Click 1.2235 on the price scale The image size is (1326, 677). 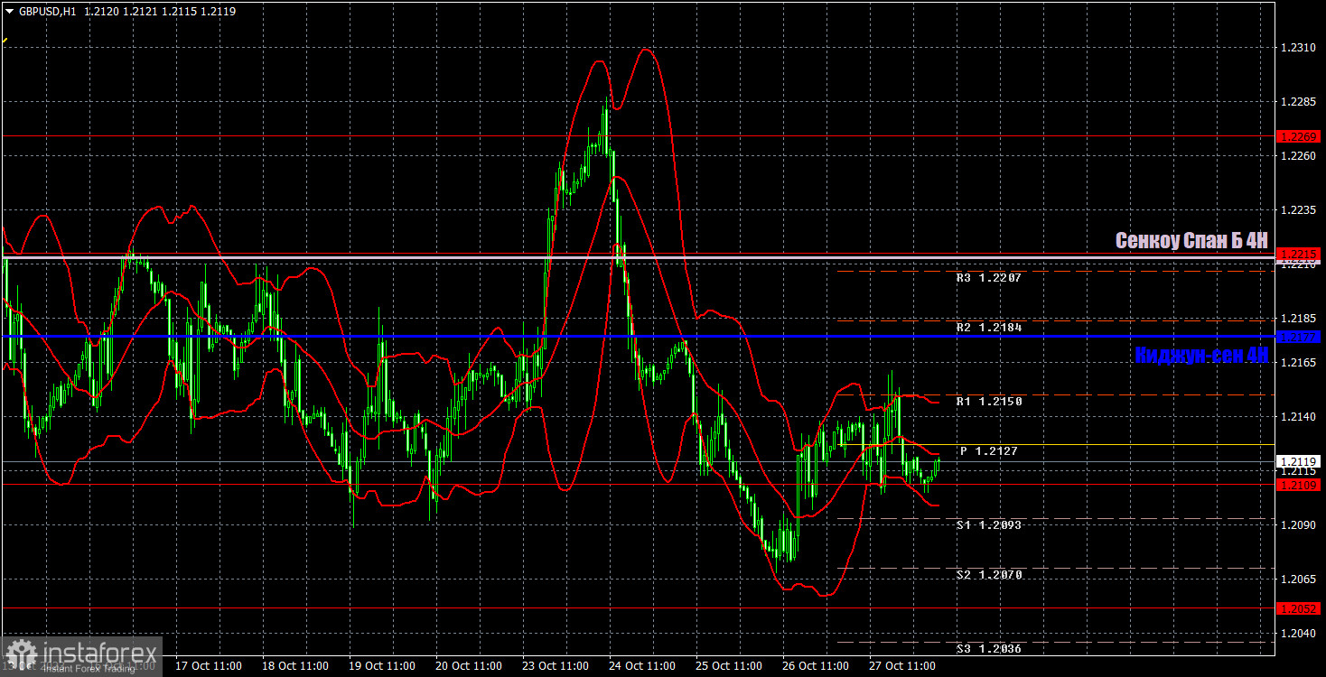pyautogui.click(x=1297, y=210)
